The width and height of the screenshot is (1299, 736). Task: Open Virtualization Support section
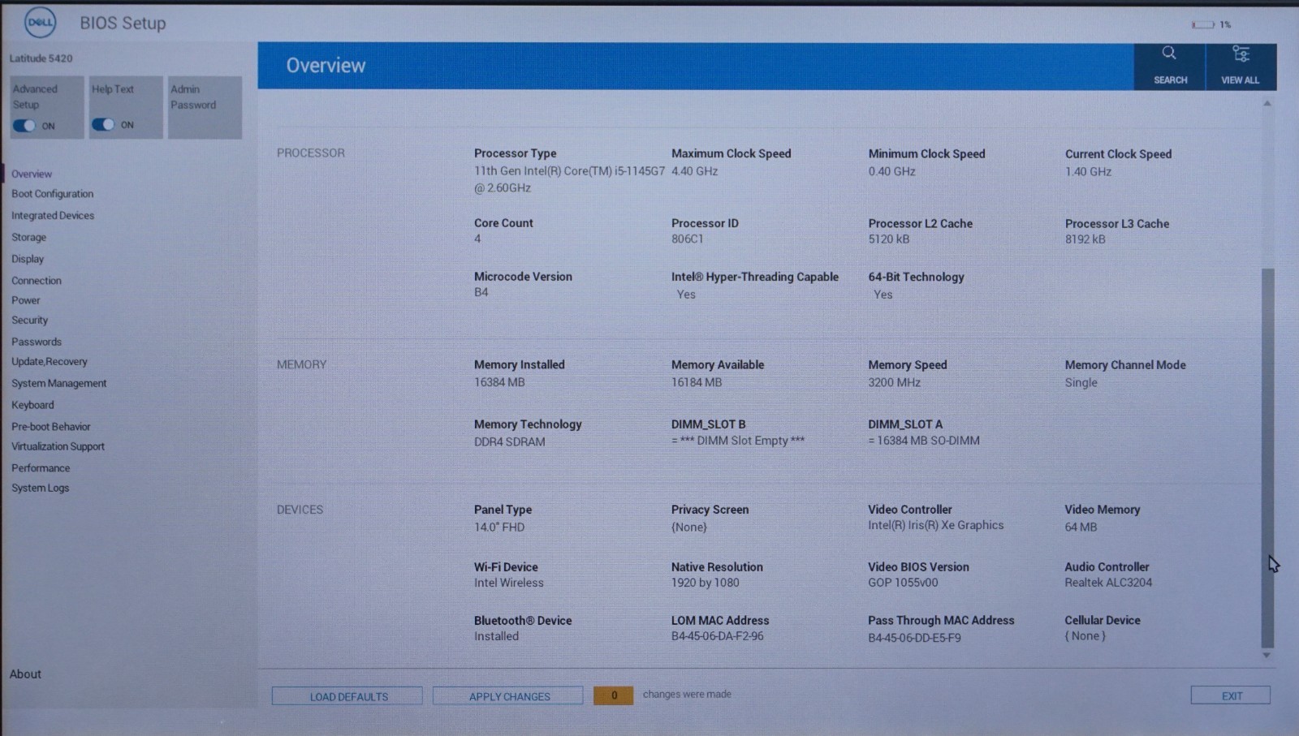pyautogui.click(x=58, y=446)
